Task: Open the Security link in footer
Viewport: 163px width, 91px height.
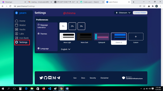Action: 93,78
